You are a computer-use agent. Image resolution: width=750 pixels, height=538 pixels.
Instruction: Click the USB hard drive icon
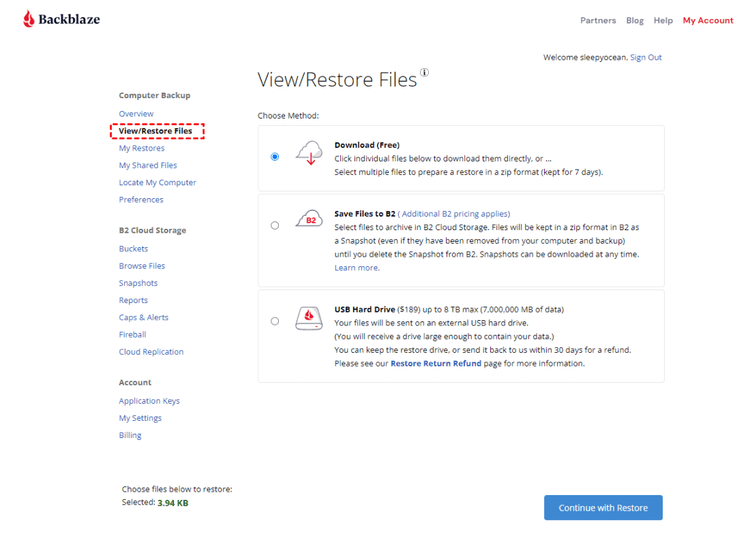click(x=309, y=318)
